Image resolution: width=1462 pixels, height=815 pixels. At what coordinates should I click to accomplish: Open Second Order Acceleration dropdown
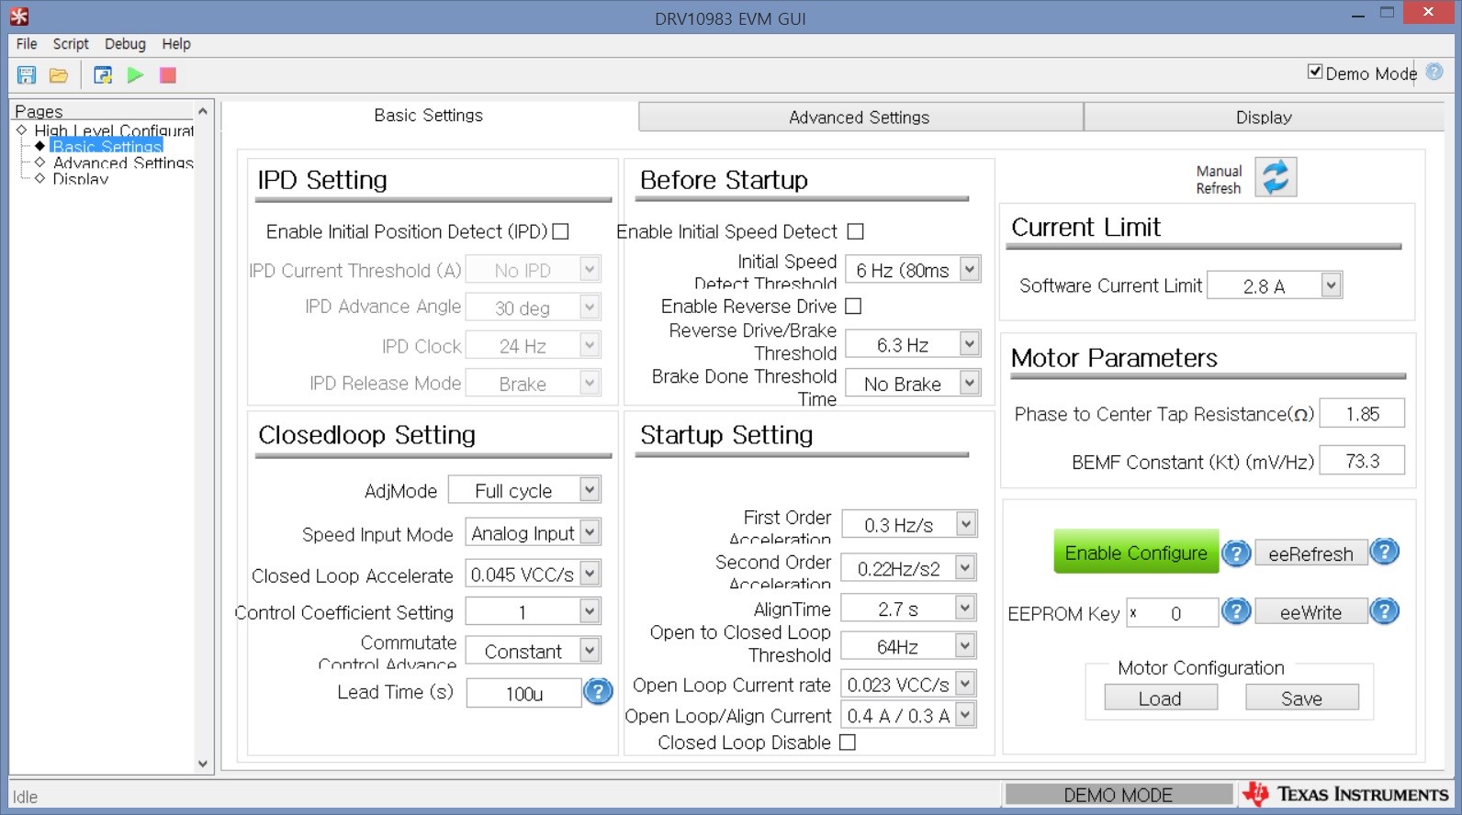point(909,569)
